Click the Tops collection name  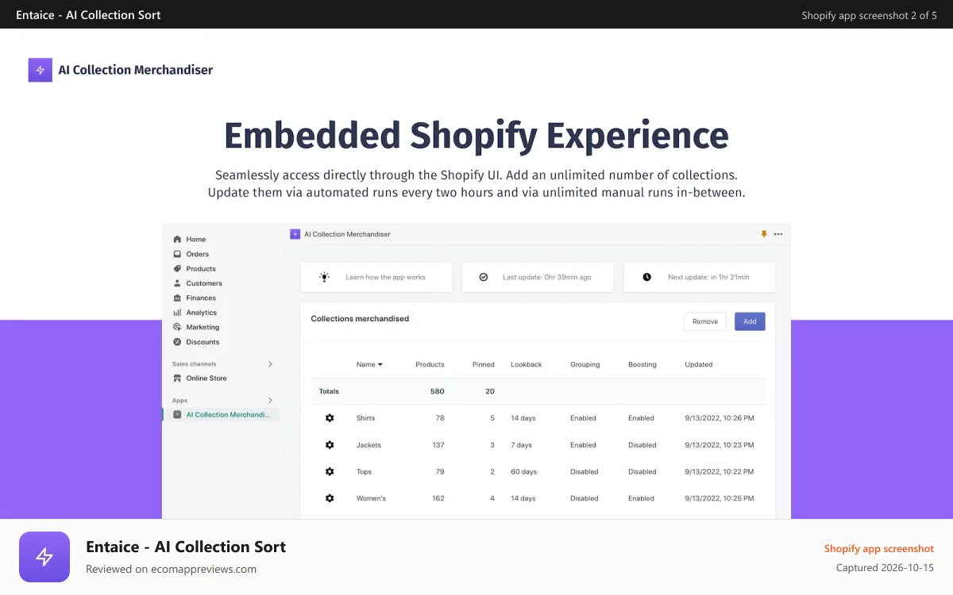pos(364,472)
